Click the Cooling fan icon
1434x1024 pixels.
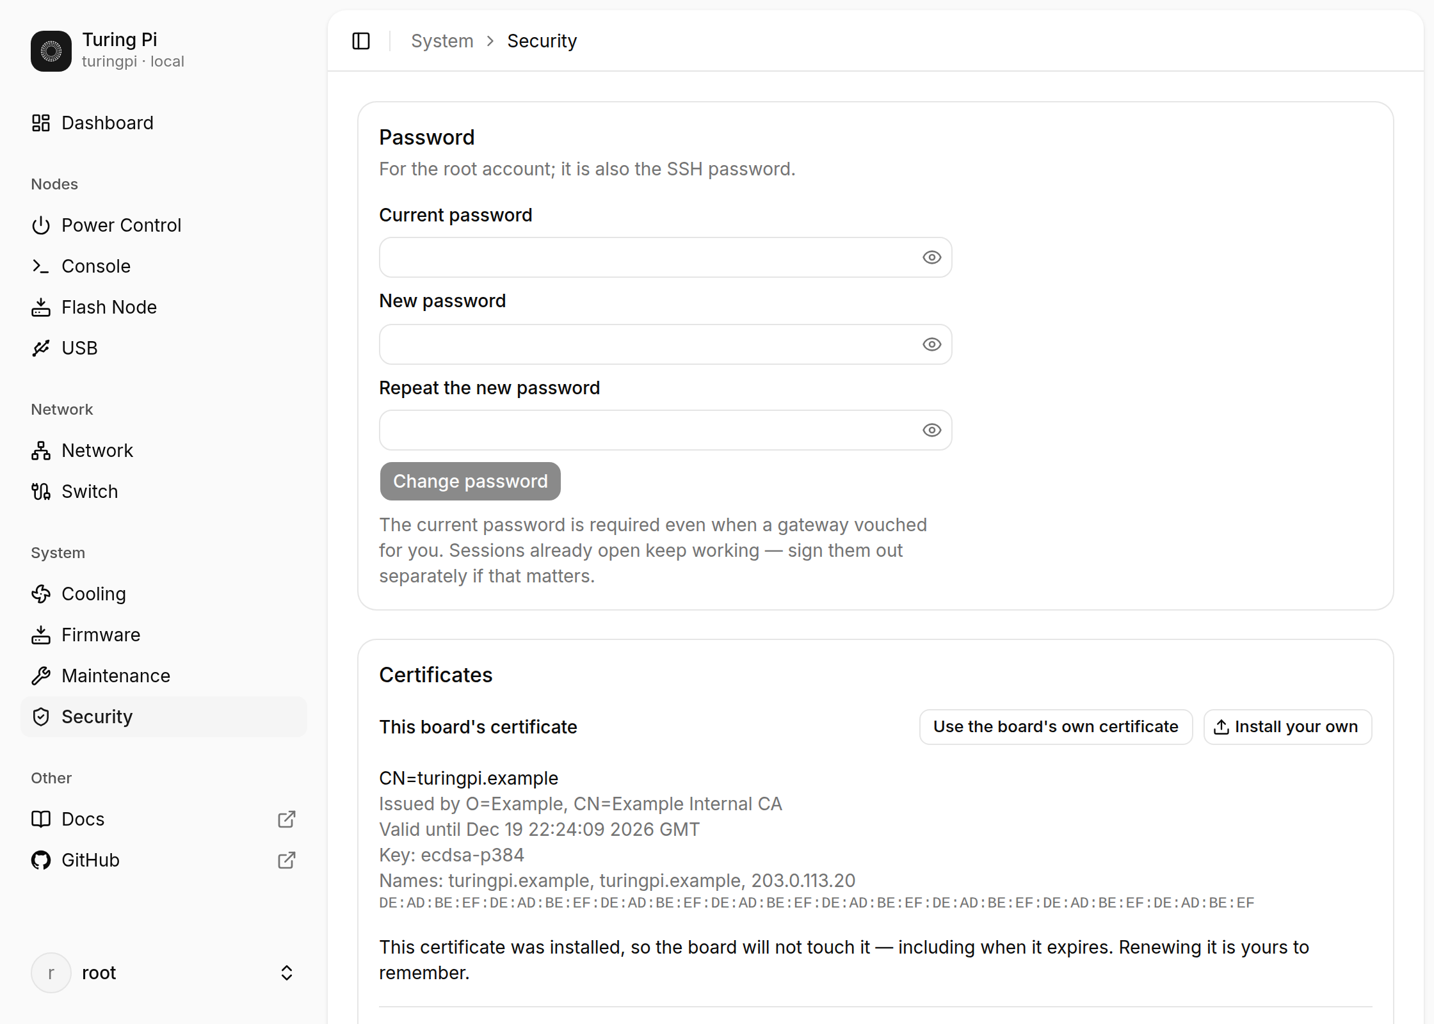[41, 594]
